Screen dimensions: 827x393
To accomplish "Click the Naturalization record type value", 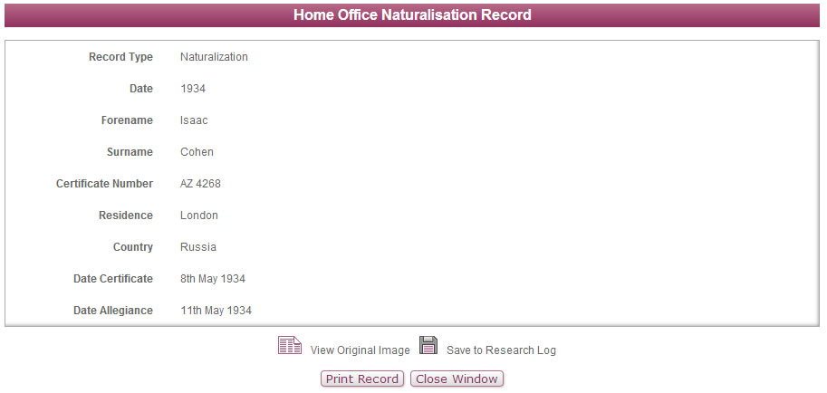I will point(214,57).
